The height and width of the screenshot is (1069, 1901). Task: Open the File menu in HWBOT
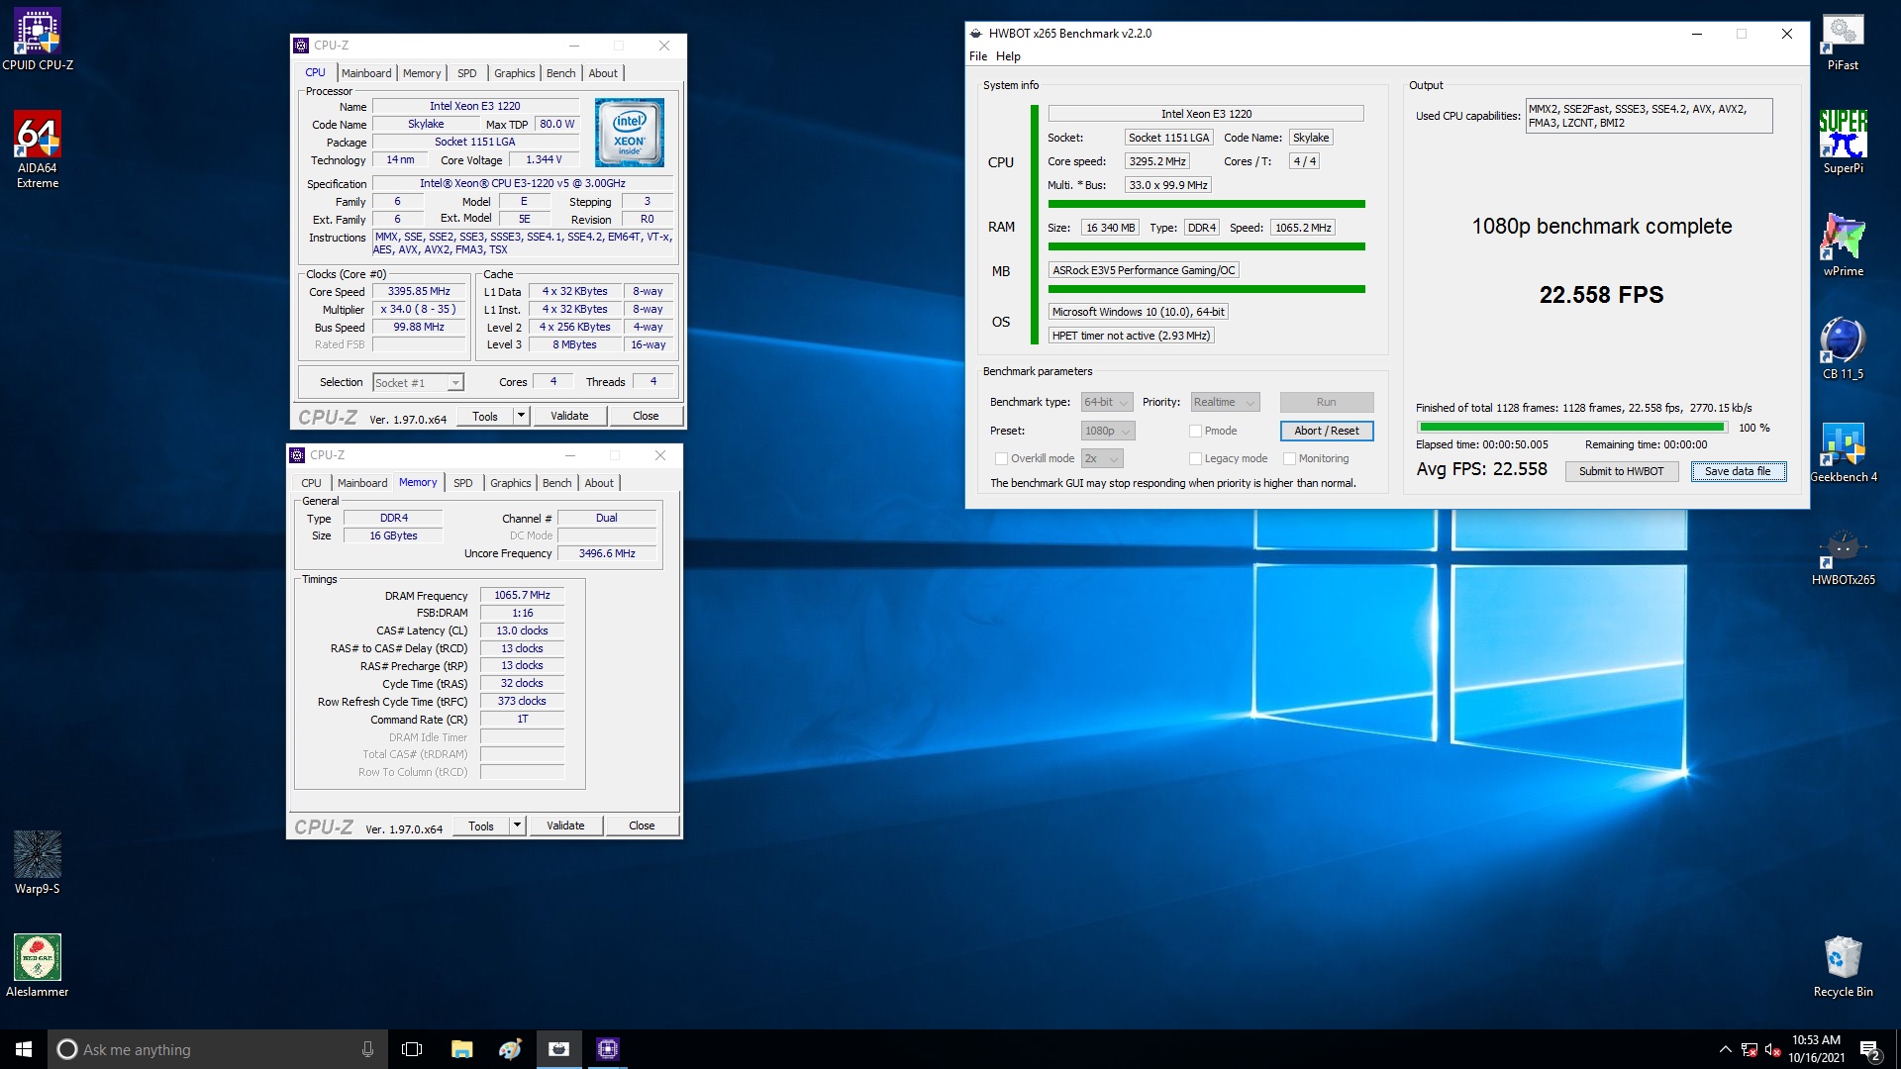pyautogui.click(x=978, y=56)
